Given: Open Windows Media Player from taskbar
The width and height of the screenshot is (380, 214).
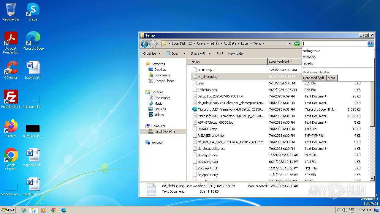Looking at the screenshot, I should (x=44, y=210).
